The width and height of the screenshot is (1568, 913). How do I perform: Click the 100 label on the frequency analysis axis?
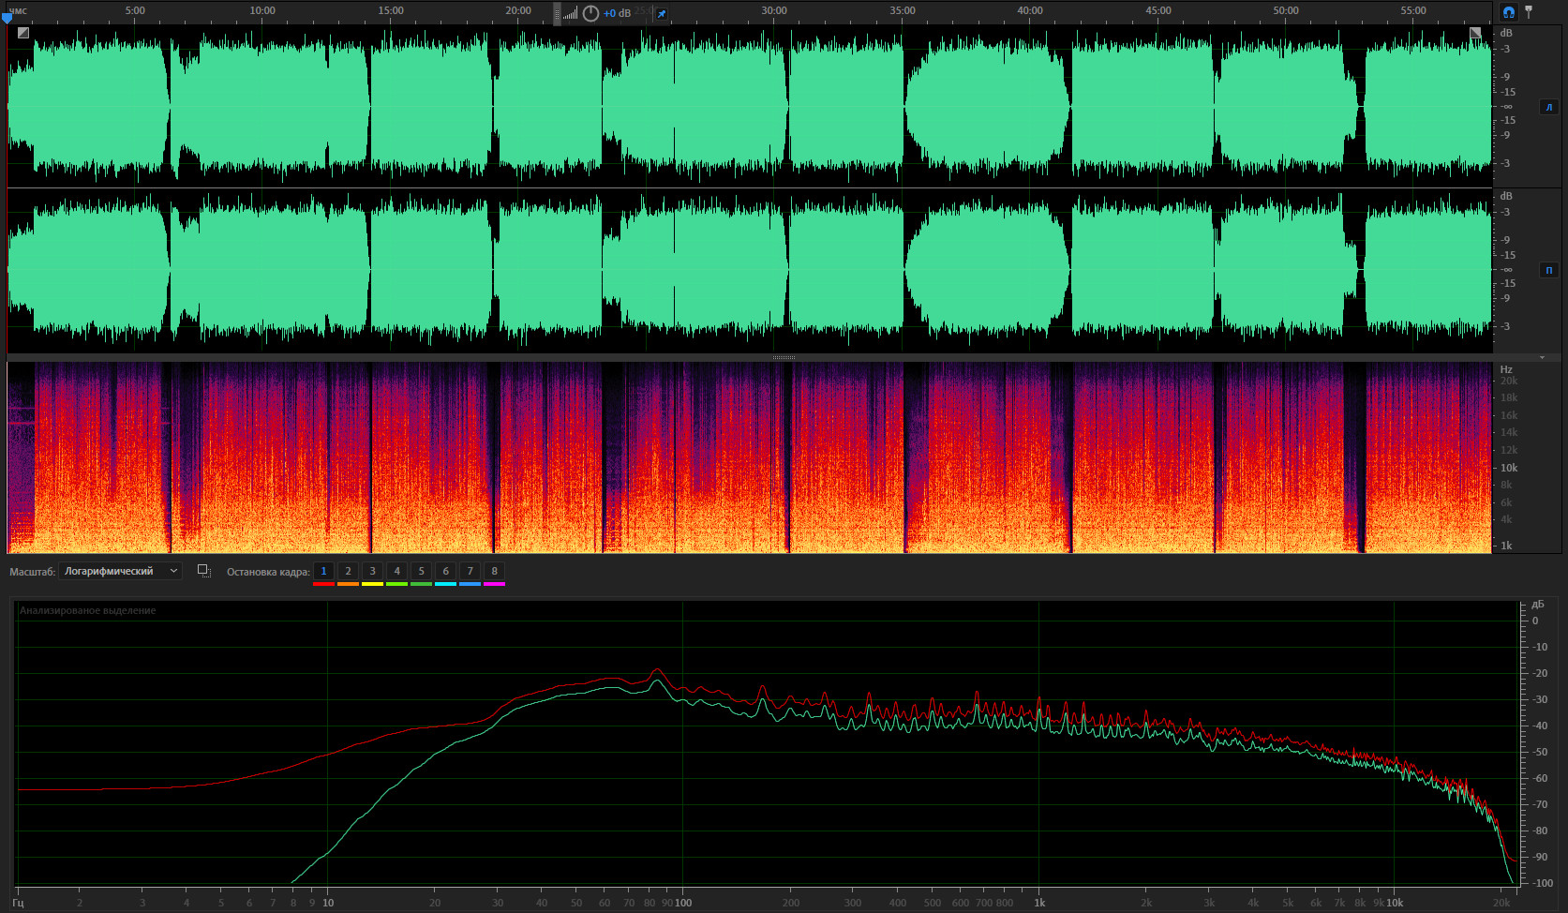click(x=683, y=903)
